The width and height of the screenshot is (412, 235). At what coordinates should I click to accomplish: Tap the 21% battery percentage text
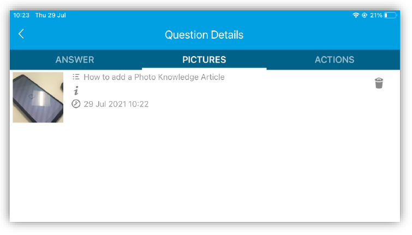click(x=376, y=15)
